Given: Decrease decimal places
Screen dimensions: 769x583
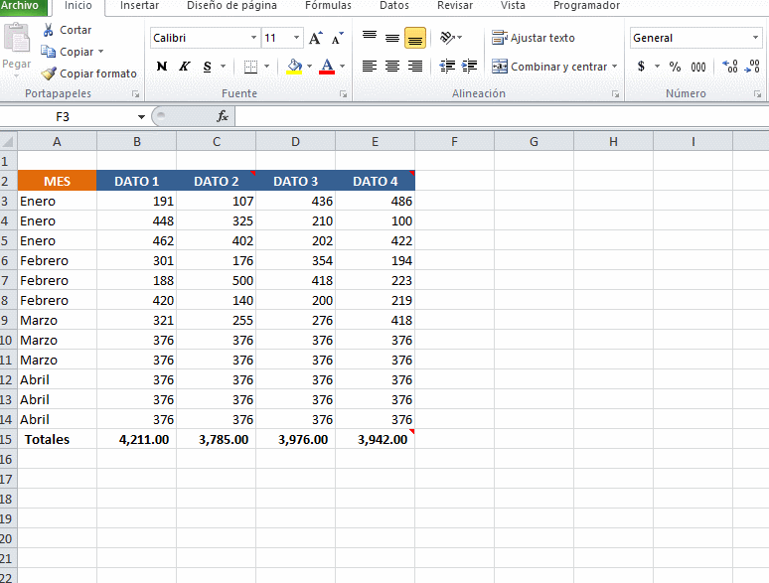Looking at the screenshot, I should click(x=752, y=67).
